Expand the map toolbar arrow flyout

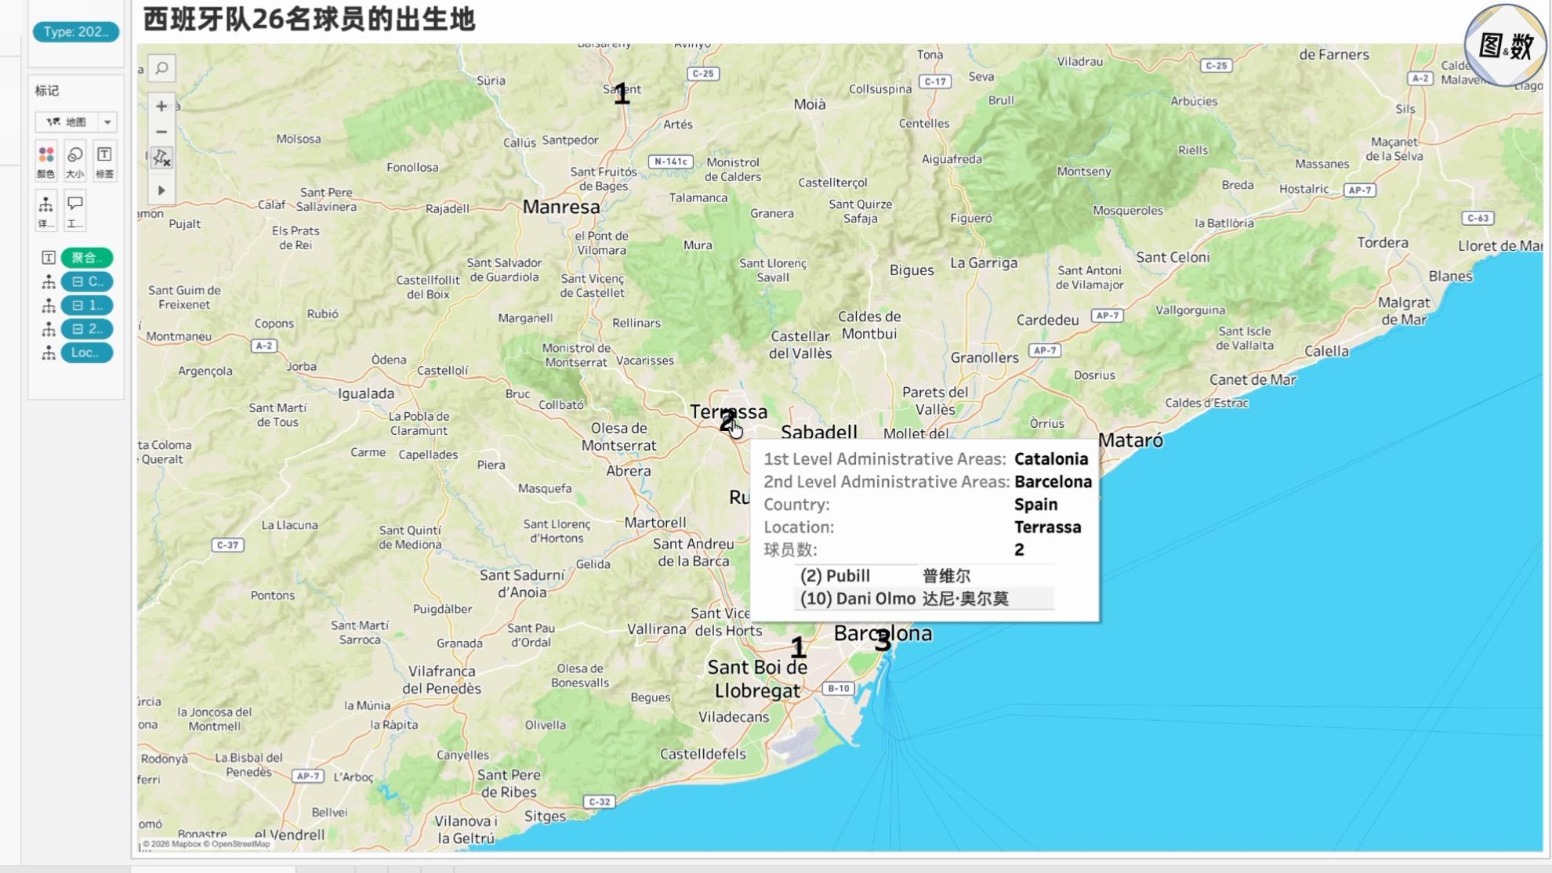click(x=161, y=190)
